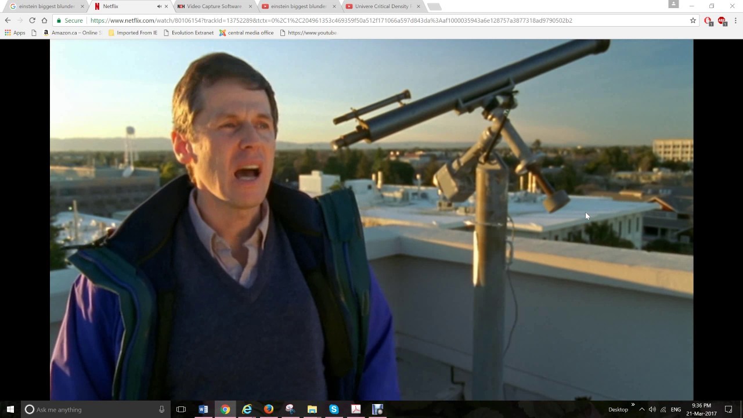Close the Univere Critical Density tab
743x418 pixels.
(x=418, y=6)
